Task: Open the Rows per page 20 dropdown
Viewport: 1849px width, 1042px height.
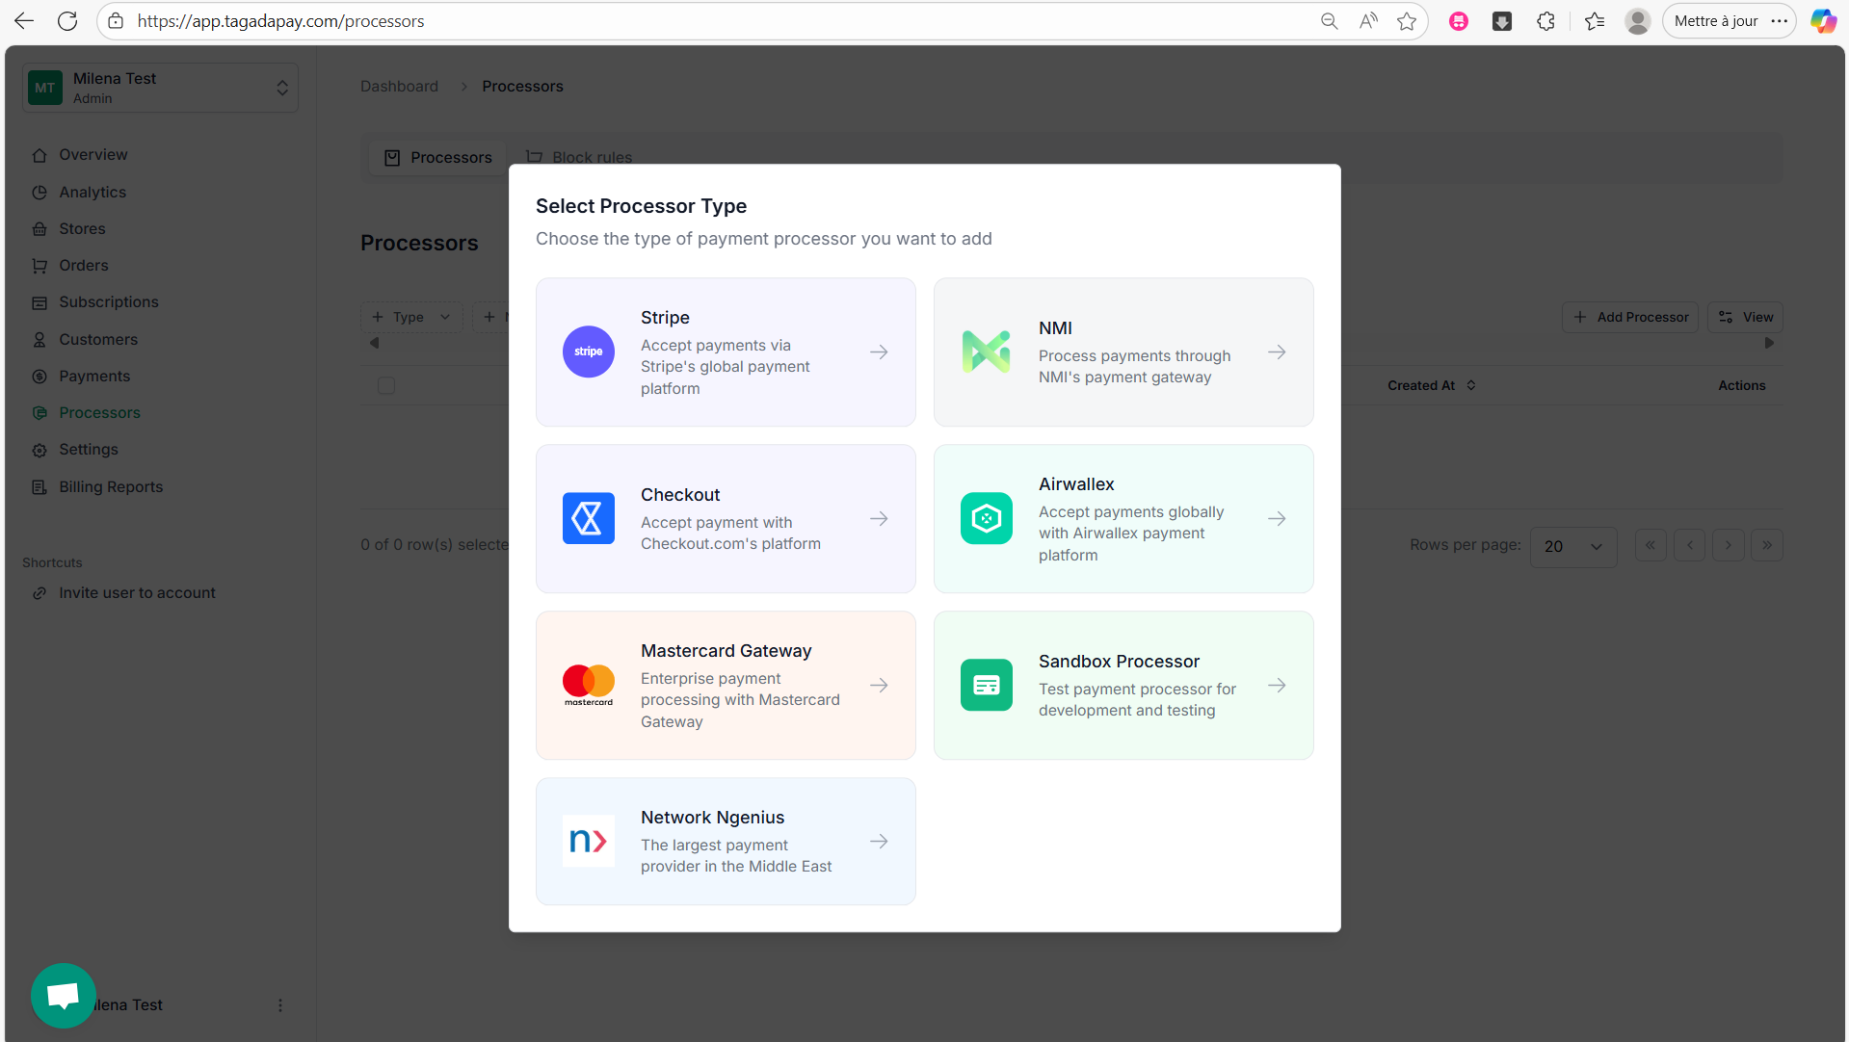Action: [x=1573, y=546]
